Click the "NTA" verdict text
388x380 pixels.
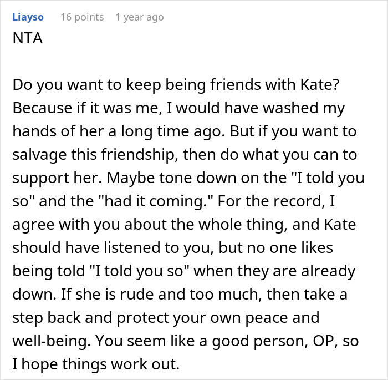click(x=27, y=40)
